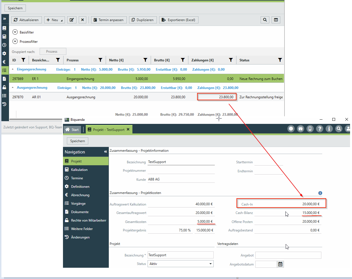The height and width of the screenshot is (279, 352).
Task: Click the Angebot input field
Action: pyautogui.click(x=288, y=255)
